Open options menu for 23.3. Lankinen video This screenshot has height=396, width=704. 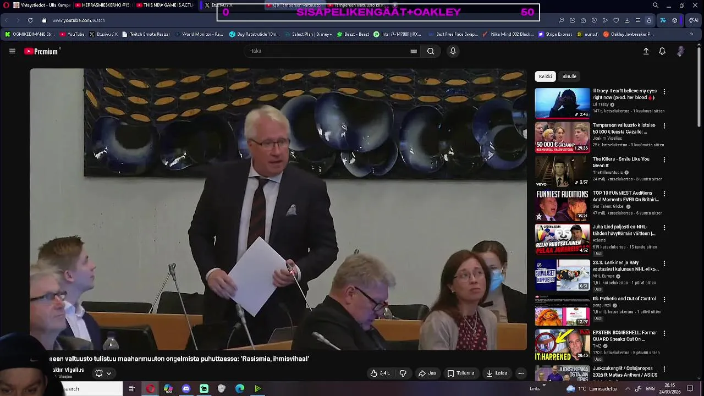[664, 263]
